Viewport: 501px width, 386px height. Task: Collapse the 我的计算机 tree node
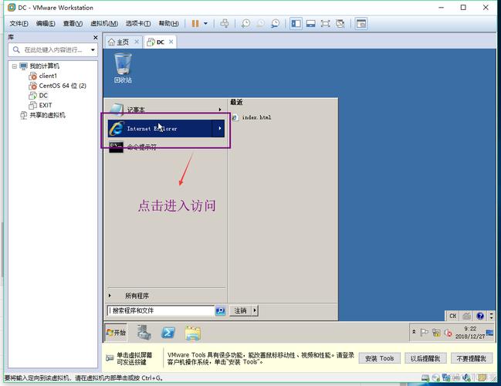[15, 66]
